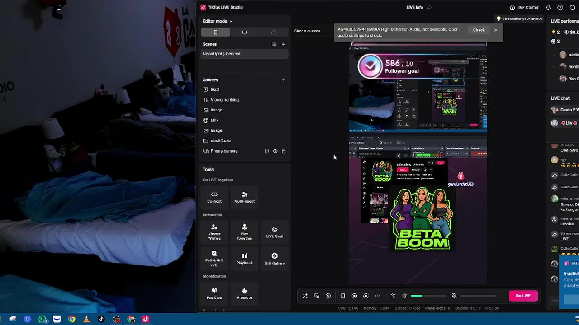579x325 pixels.
Task: Dismiss the audio not available notification
Action: [496, 30]
